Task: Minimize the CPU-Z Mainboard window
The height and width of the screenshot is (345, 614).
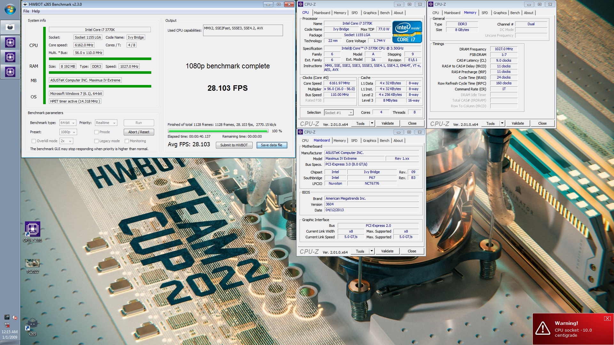Action: pyautogui.click(x=398, y=132)
